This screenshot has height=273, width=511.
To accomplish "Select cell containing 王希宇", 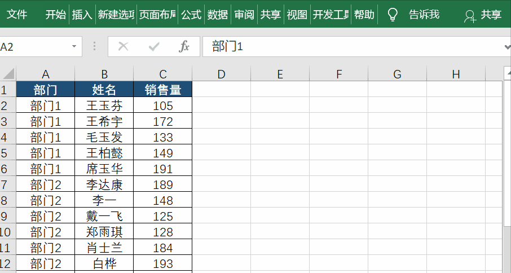I will [104, 121].
